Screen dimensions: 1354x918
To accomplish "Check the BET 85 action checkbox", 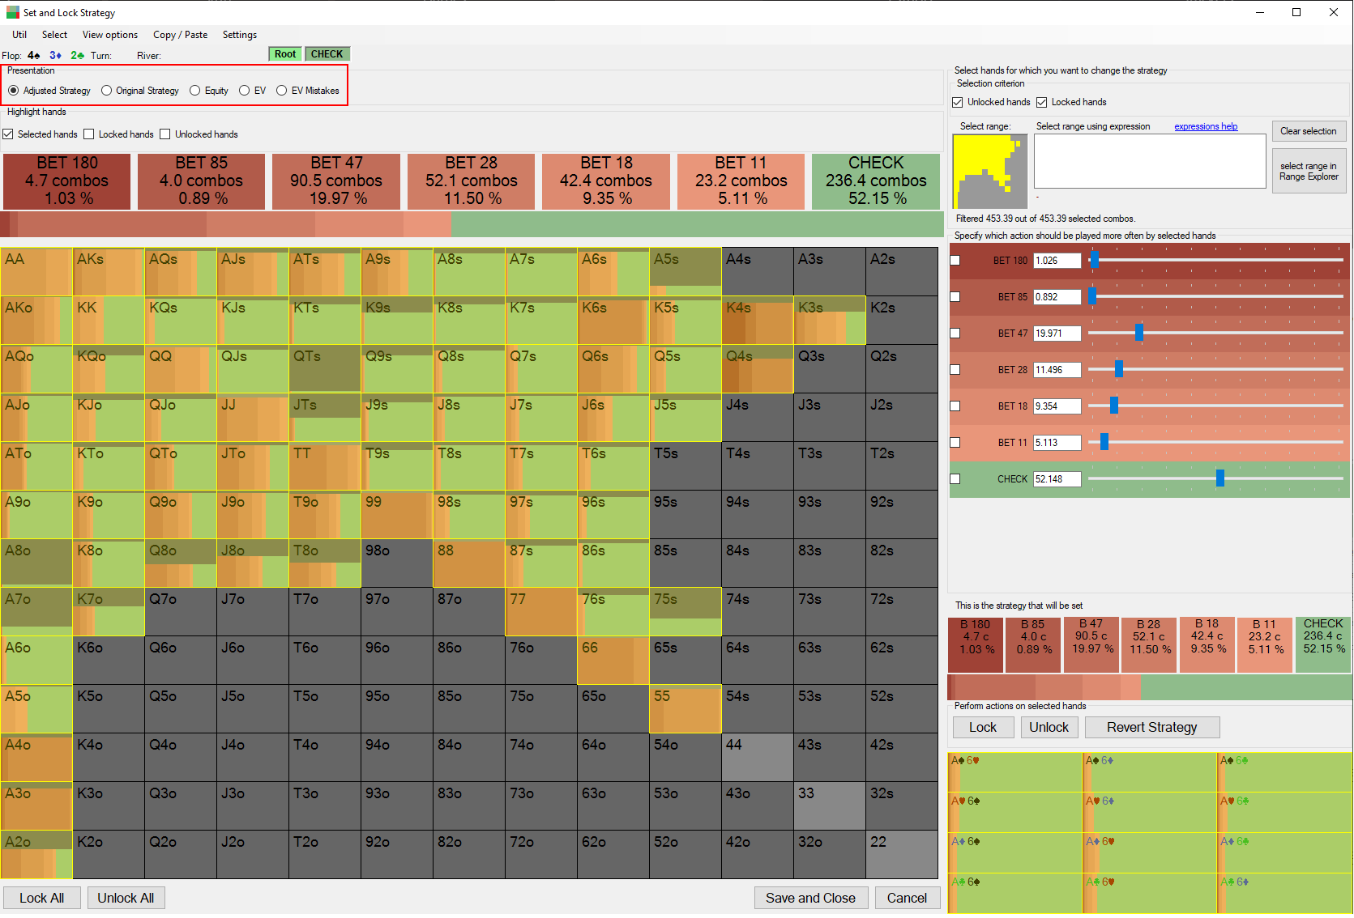I will [x=955, y=297].
